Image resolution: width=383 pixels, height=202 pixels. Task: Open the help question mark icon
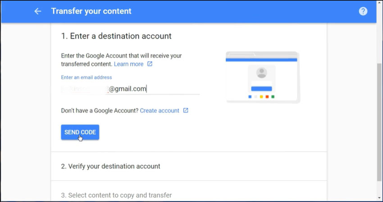[363, 11]
